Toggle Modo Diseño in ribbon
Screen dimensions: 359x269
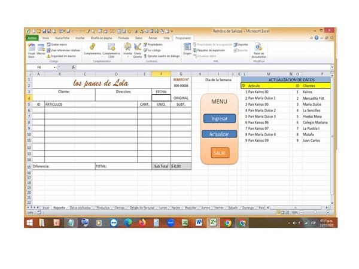(x=138, y=50)
